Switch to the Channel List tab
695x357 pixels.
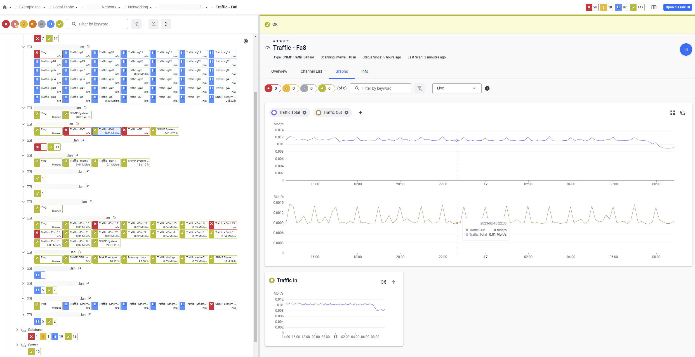click(x=311, y=71)
